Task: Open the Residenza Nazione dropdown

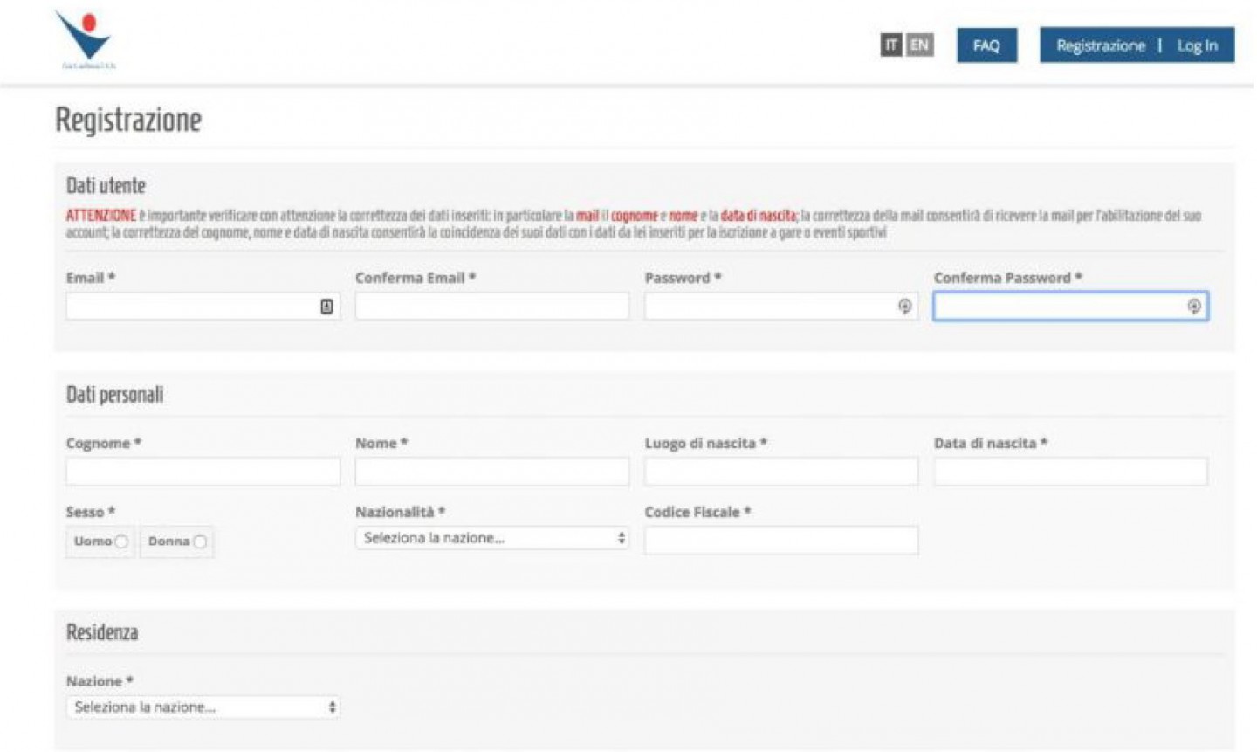Action: pyautogui.click(x=203, y=707)
